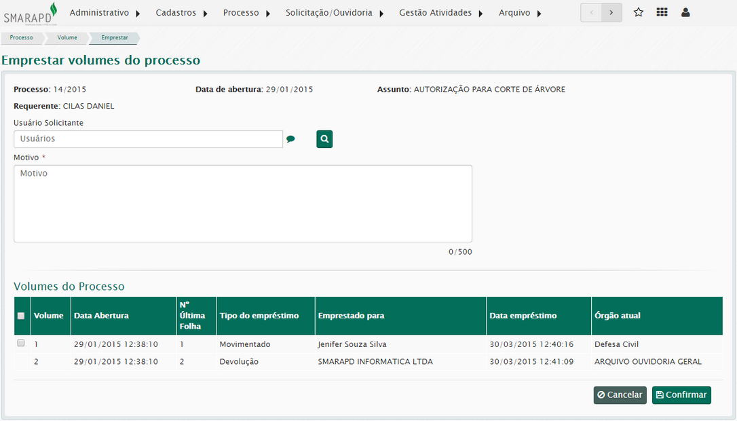Expand the Administrativo menu
737x421 pixels.
(105, 13)
